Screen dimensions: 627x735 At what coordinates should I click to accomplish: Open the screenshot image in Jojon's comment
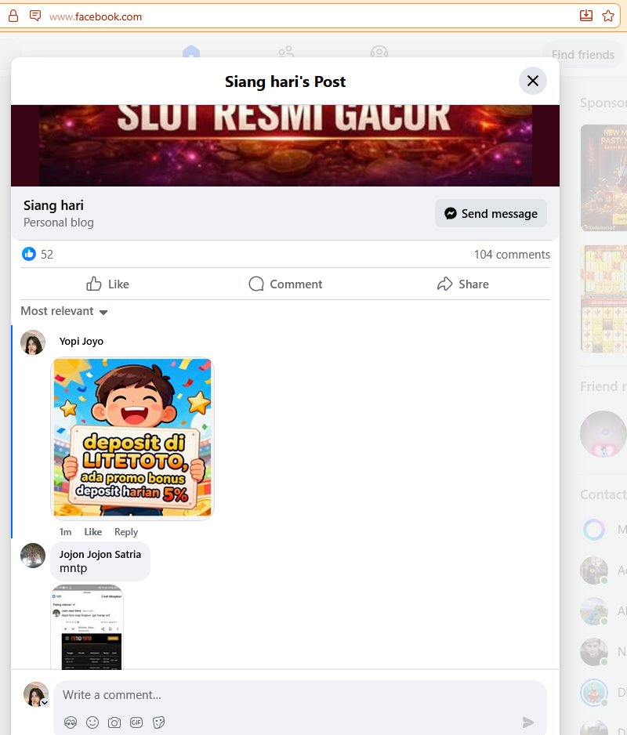coord(87,627)
